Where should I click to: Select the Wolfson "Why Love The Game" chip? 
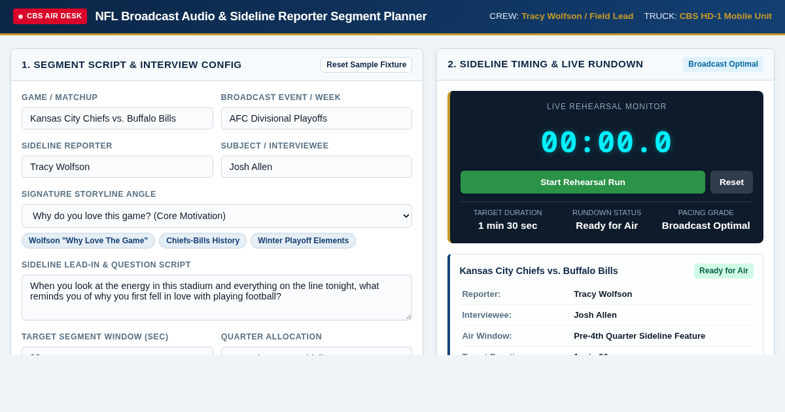88,241
